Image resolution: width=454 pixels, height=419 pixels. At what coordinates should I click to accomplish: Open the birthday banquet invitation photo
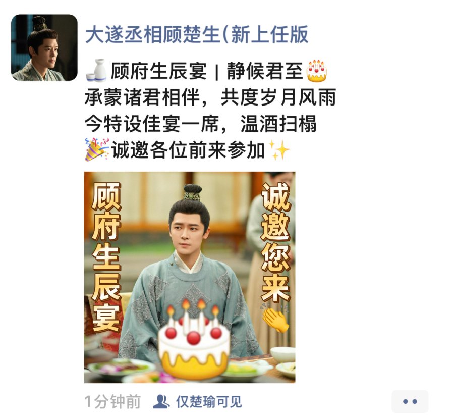[x=190, y=277]
